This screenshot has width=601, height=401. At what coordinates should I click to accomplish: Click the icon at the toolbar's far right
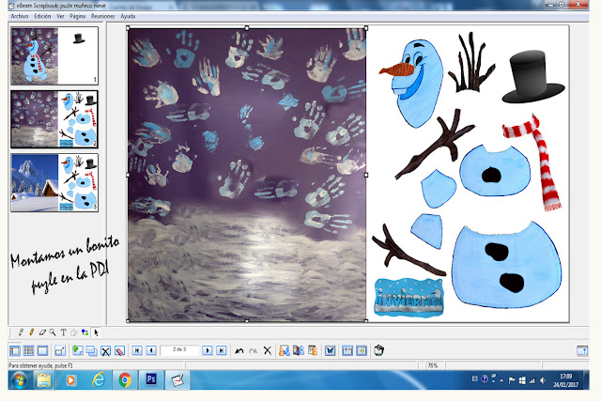(582, 350)
